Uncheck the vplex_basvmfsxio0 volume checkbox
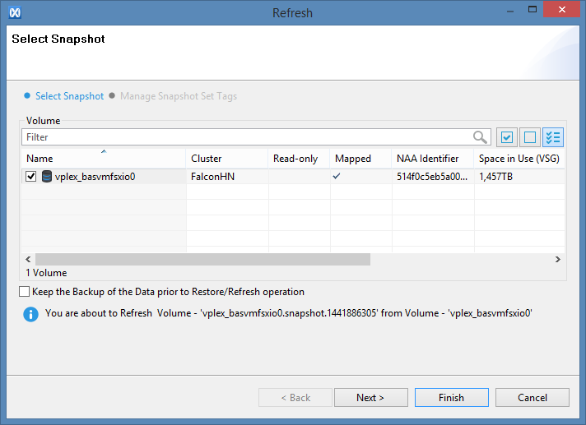 pos(31,176)
